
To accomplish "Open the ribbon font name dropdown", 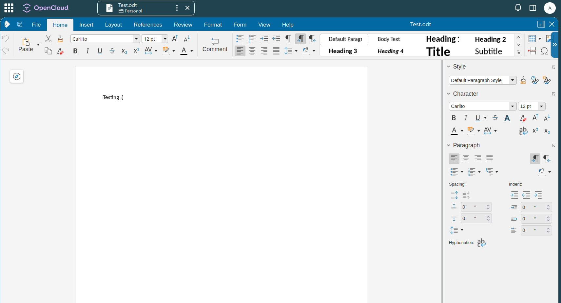I will [136, 39].
